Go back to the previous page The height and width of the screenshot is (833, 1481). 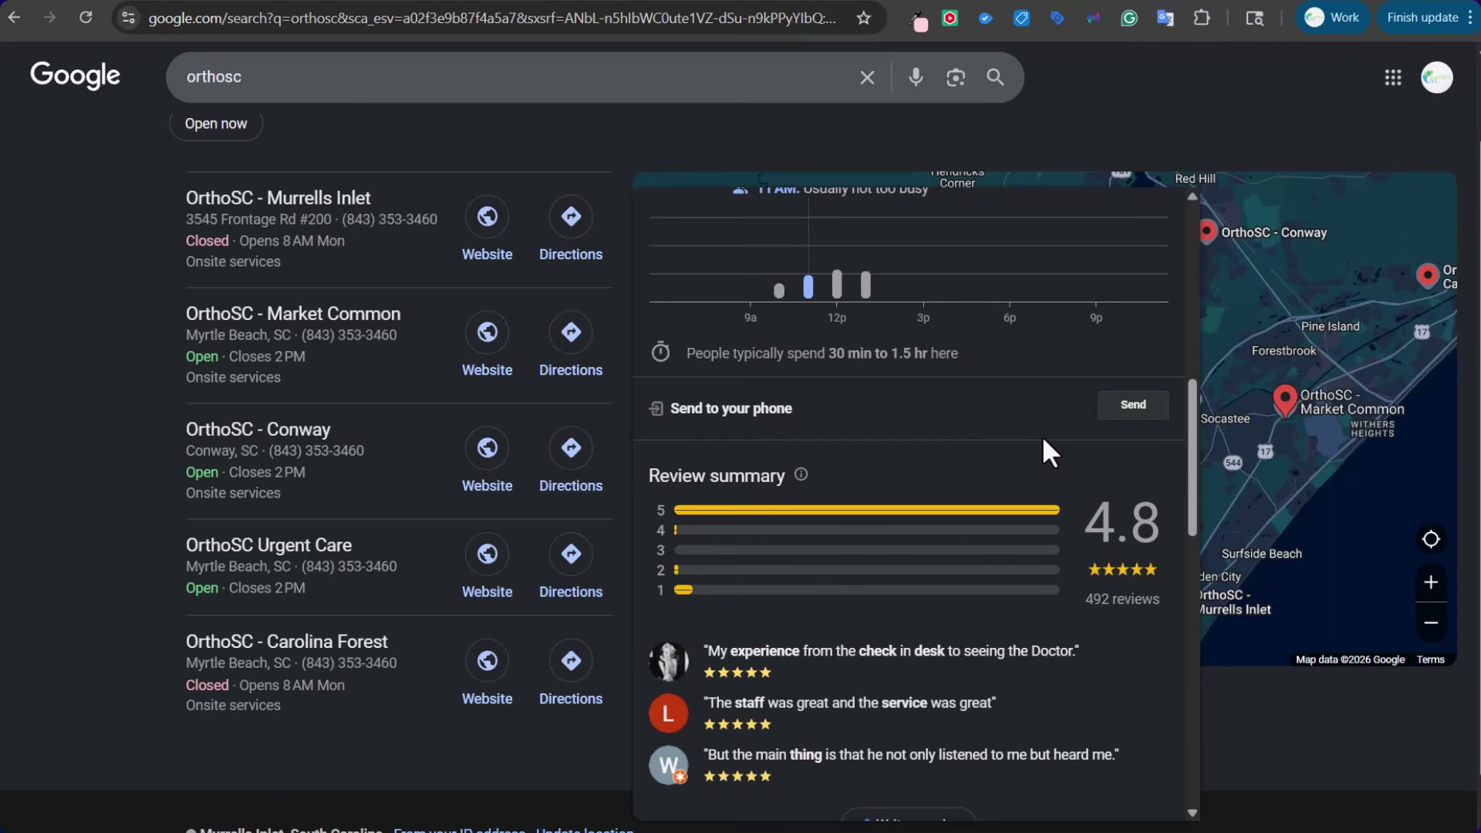pos(14,17)
